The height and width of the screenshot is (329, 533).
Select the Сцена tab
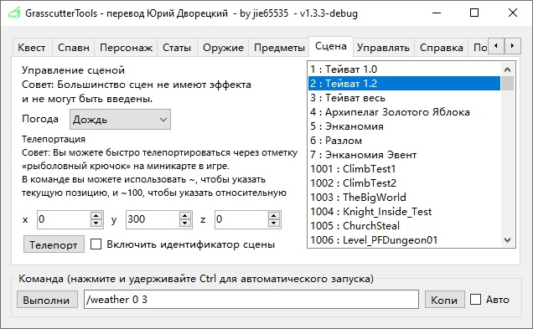point(331,46)
